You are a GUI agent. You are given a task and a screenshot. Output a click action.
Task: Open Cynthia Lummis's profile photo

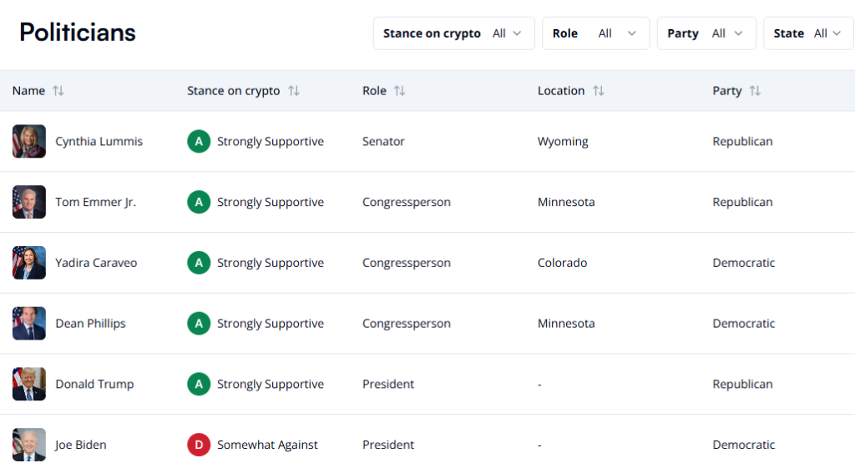(29, 142)
